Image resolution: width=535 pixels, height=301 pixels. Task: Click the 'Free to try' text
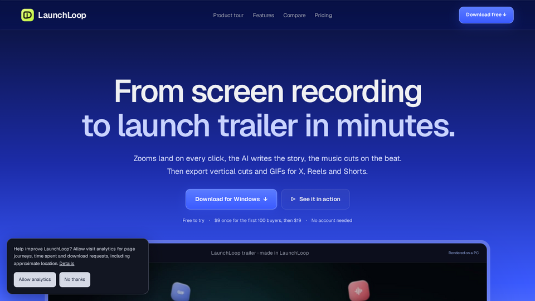(x=193, y=221)
